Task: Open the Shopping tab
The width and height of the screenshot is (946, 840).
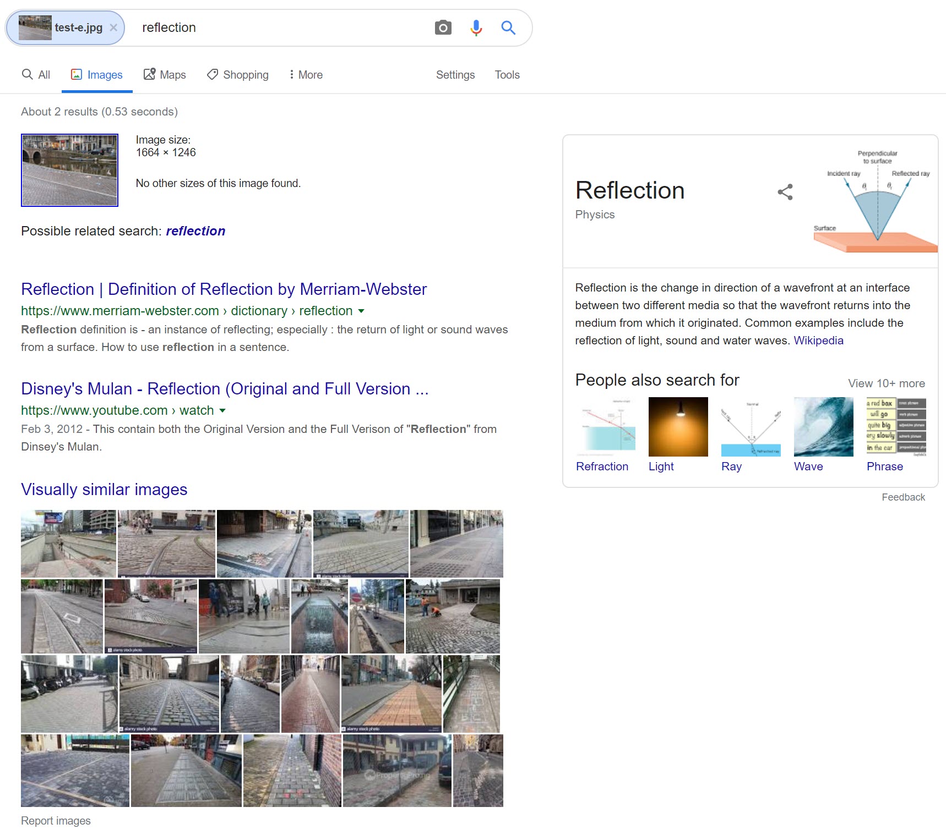Action: (x=238, y=75)
